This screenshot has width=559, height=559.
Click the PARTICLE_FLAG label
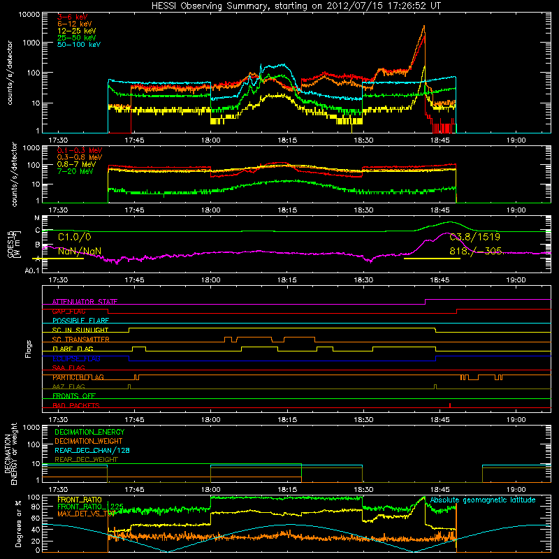tap(78, 377)
